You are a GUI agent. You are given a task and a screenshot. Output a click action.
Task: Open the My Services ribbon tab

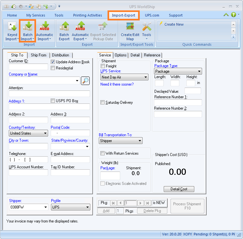[36, 15]
